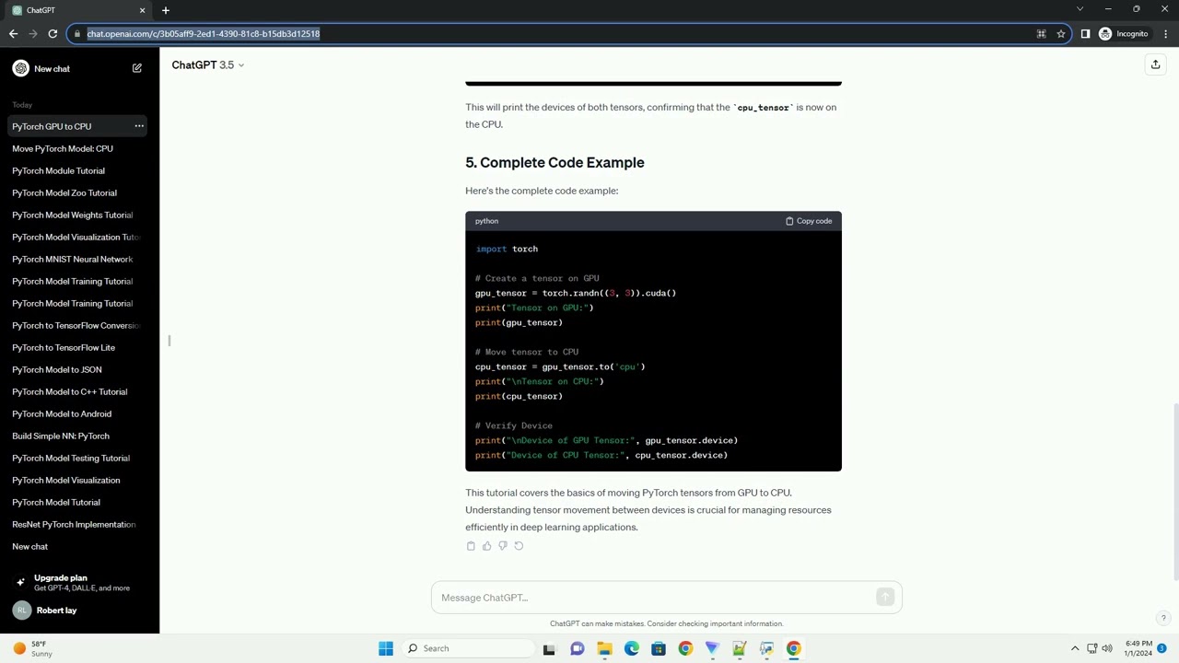This screenshot has width=1179, height=663.
Task: Open Move PyTorch Model: CPU chat
Action: [79, 148]
